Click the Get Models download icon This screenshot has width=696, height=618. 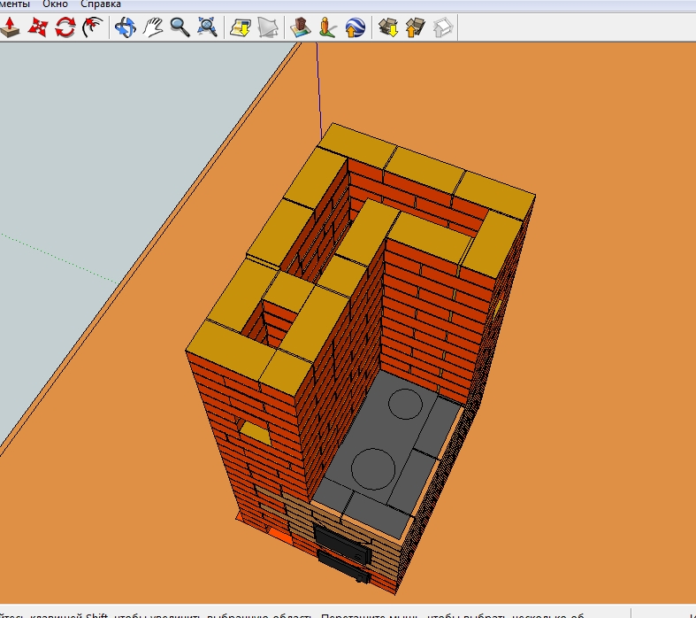point(388,27)
